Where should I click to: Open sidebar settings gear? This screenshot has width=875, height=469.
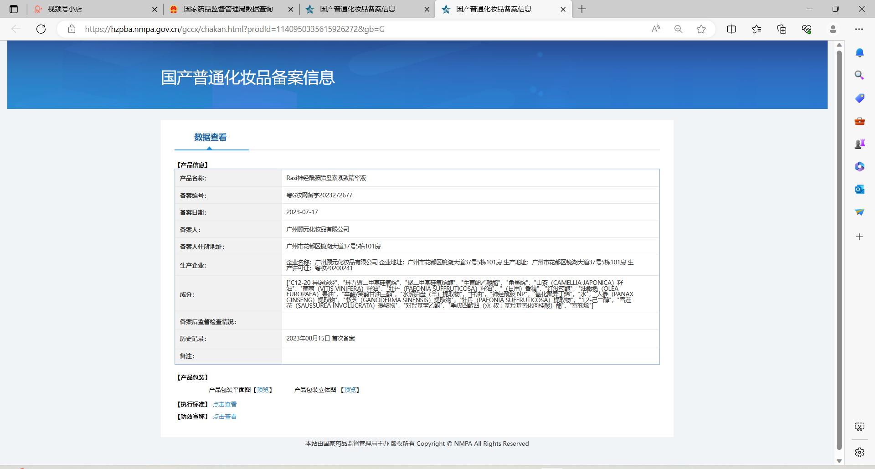pos(859,452)
